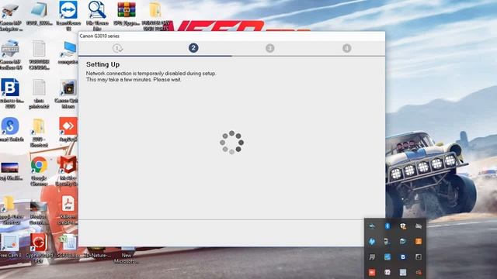Click the Safely Remove Hardware USB tray icon
The height and width of the screenshot is (279, 497).
point(388,241)
